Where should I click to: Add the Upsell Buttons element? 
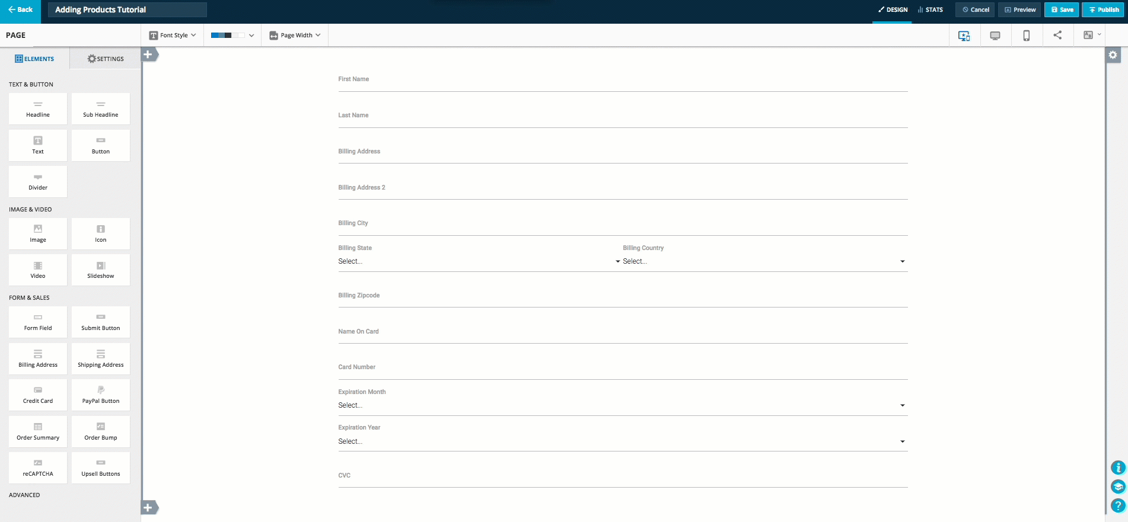click(101, 468)
